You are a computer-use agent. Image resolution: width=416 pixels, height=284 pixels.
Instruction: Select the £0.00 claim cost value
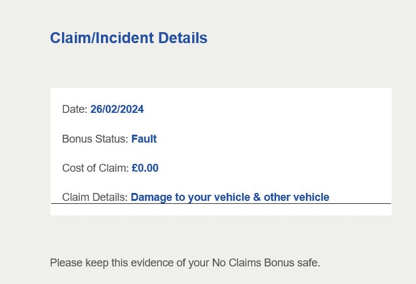[145, 168]
